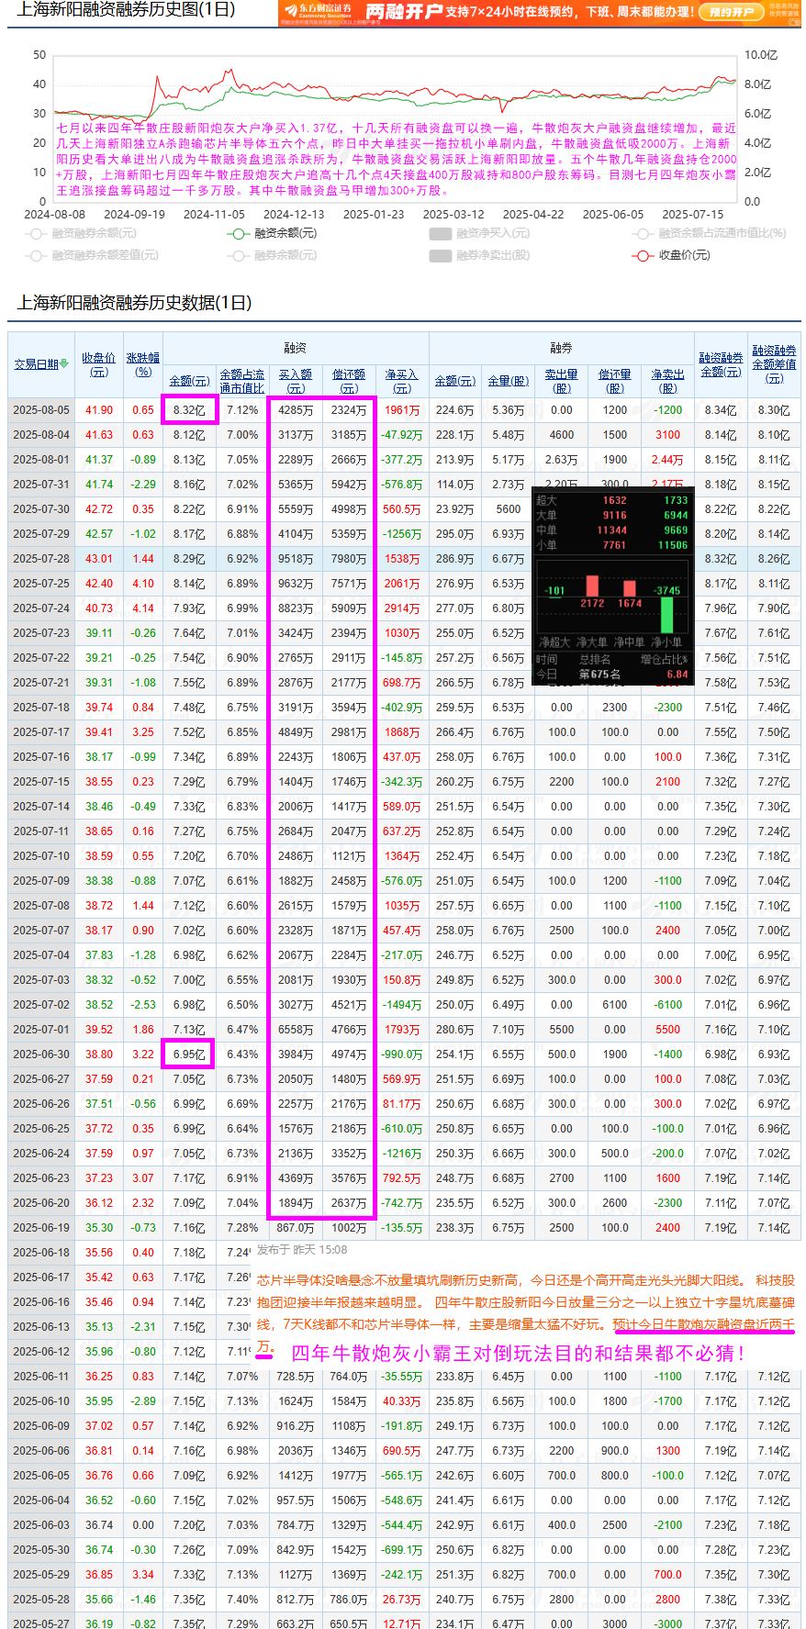Image resolution: width=806 pixels, height=1629 pixels.
Task: Toggle 融资净买入(元) legend series
Action: coord(479,233)
